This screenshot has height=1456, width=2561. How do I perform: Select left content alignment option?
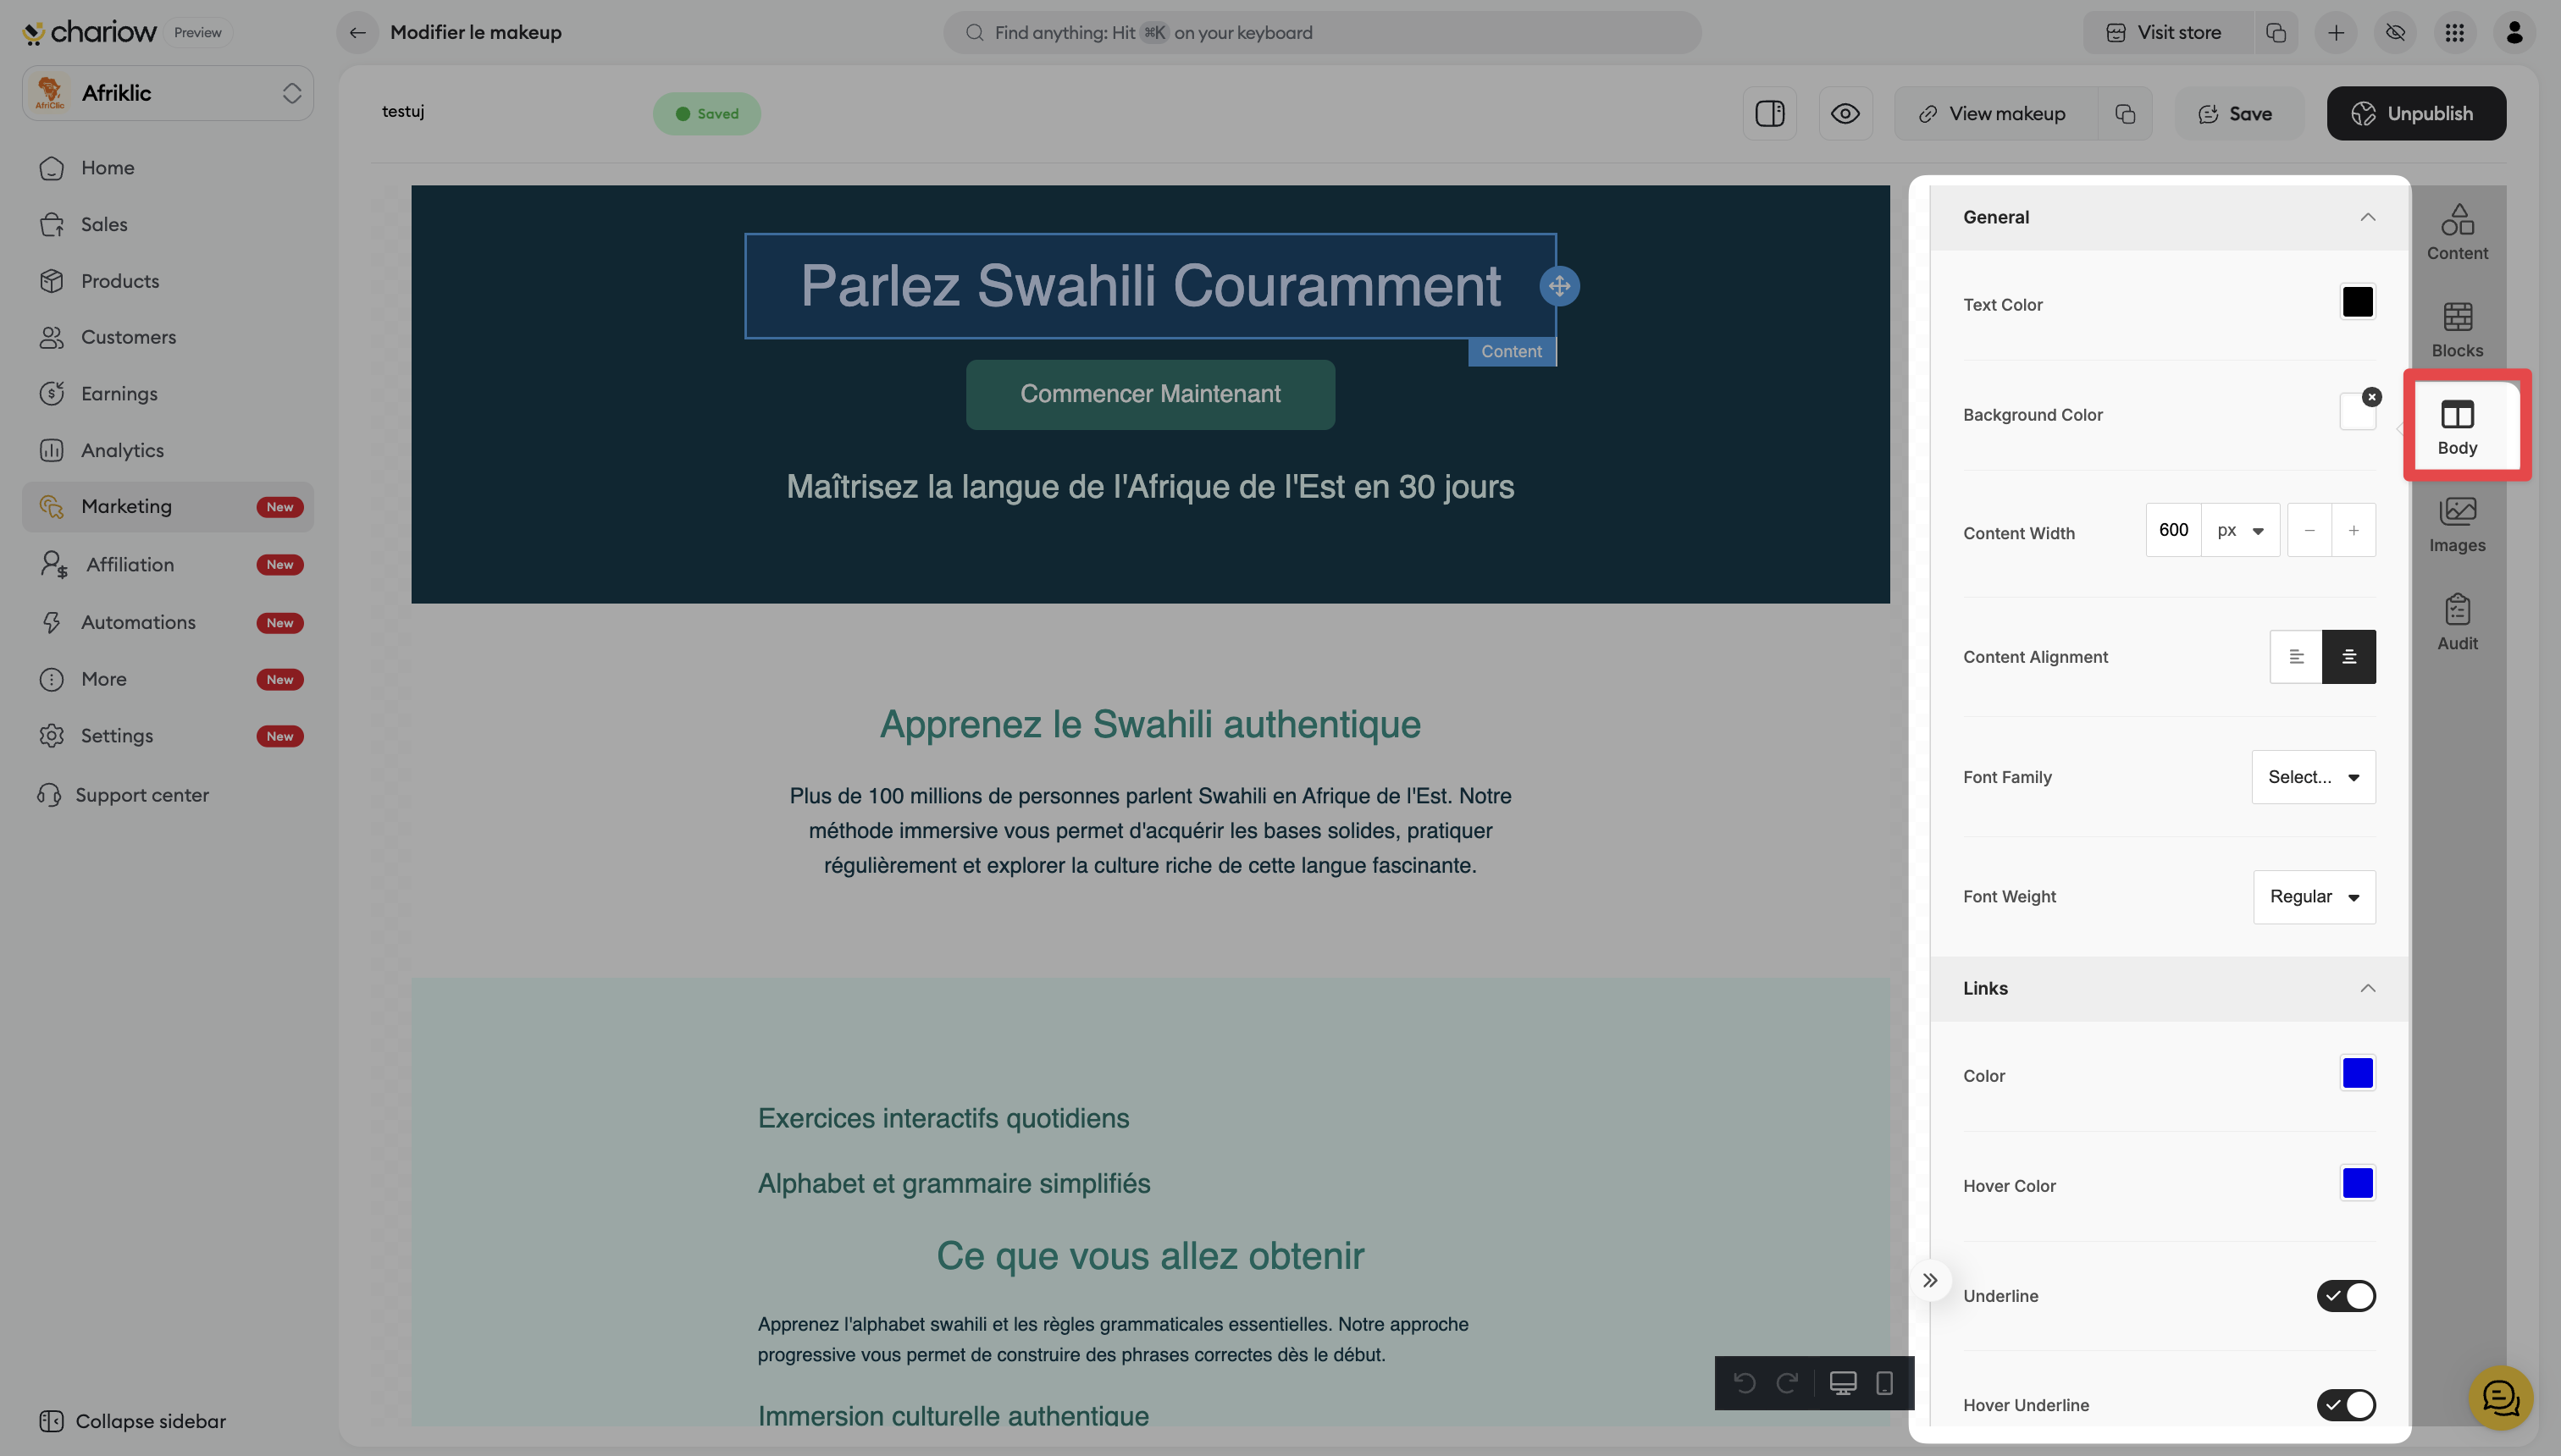[2296, 657]
